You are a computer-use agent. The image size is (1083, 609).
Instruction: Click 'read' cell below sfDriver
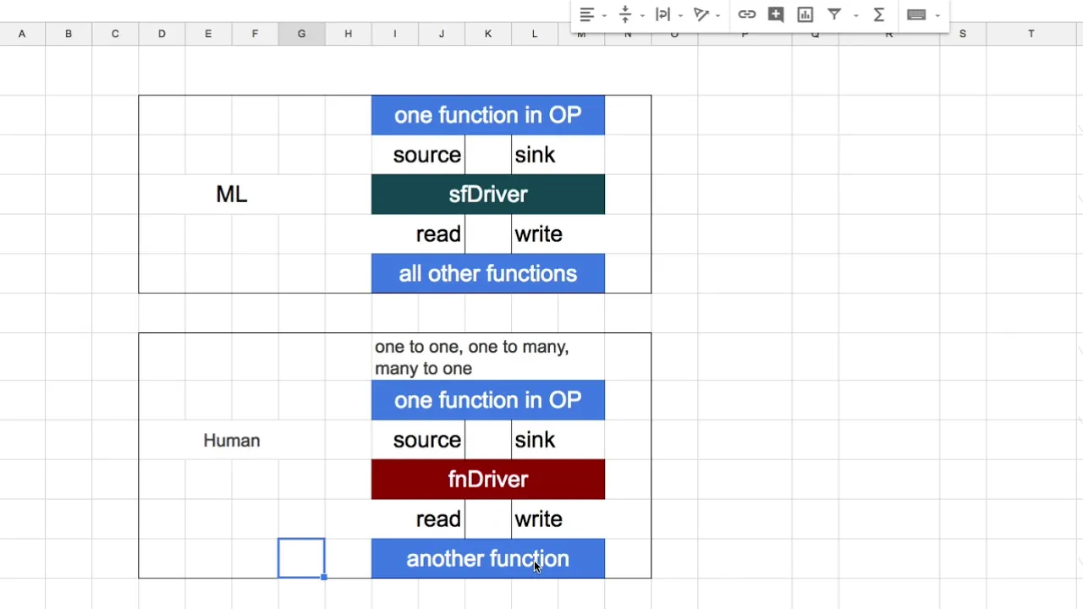coord(418,234)
